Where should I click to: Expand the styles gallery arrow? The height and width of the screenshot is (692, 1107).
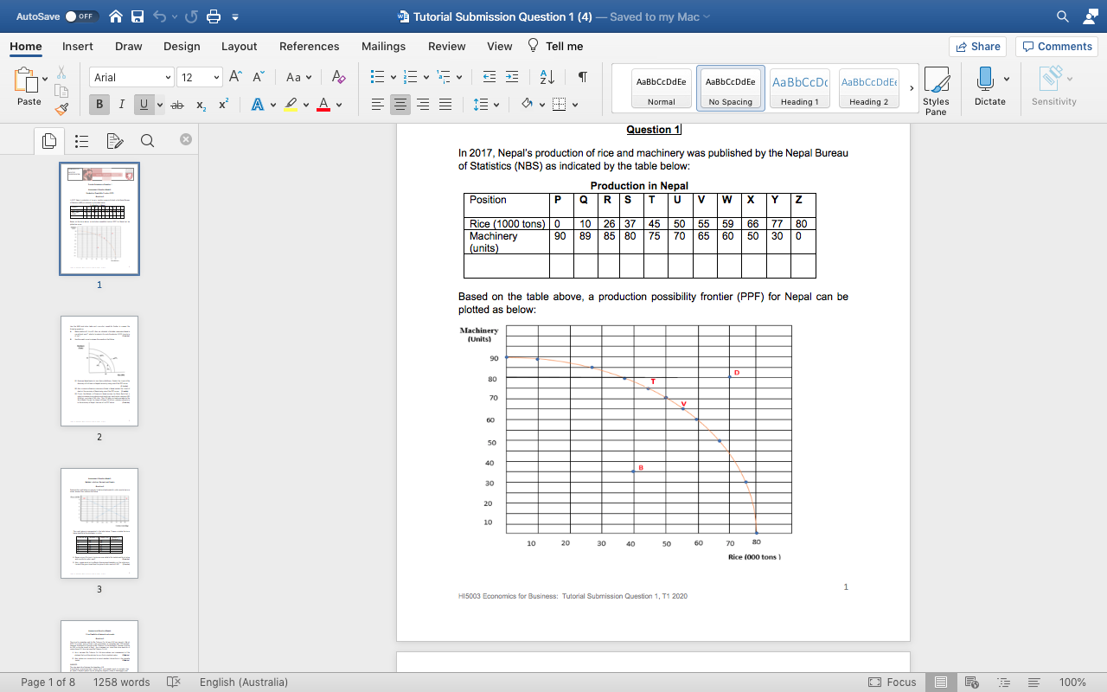912,88
